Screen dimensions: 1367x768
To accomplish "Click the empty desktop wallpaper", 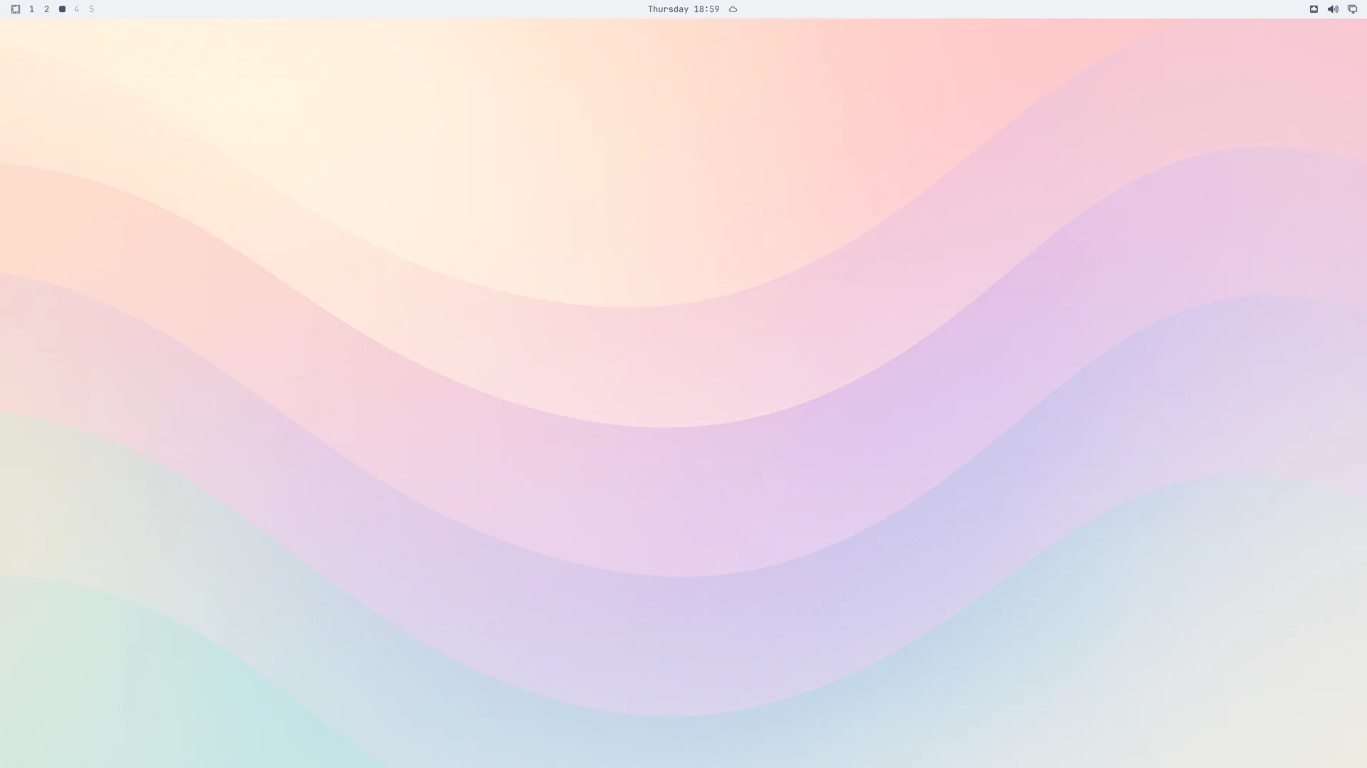I will point(683,391).
